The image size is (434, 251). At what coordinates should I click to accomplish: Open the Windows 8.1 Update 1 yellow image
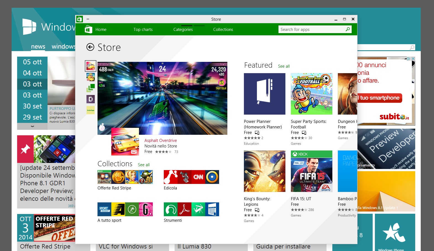(x=386, y=191)
